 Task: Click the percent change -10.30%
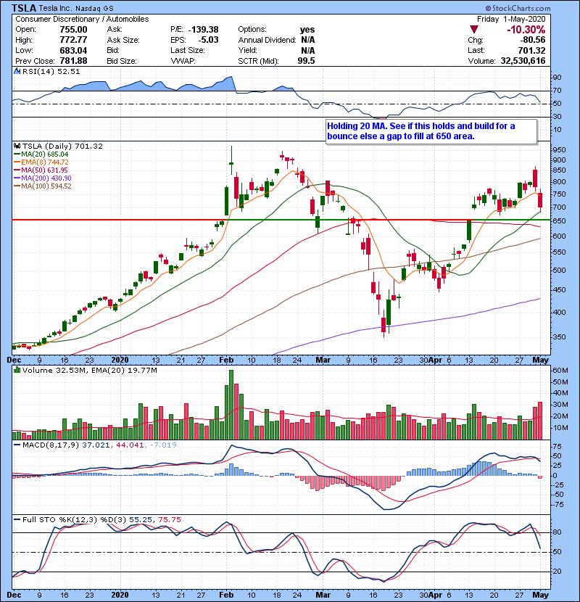526,30
